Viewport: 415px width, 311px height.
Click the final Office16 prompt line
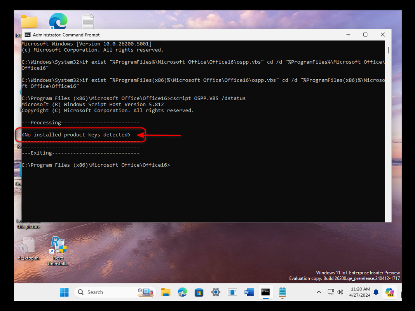pyautogui.click(x=96, y=165)
